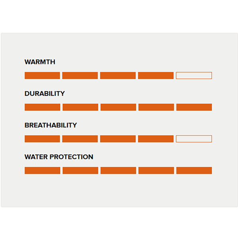Image resolution: width=238 pixels, height=238 pixels.
Task: Choose the fourth filled Warmth segment
Action: tap(156, 75)
